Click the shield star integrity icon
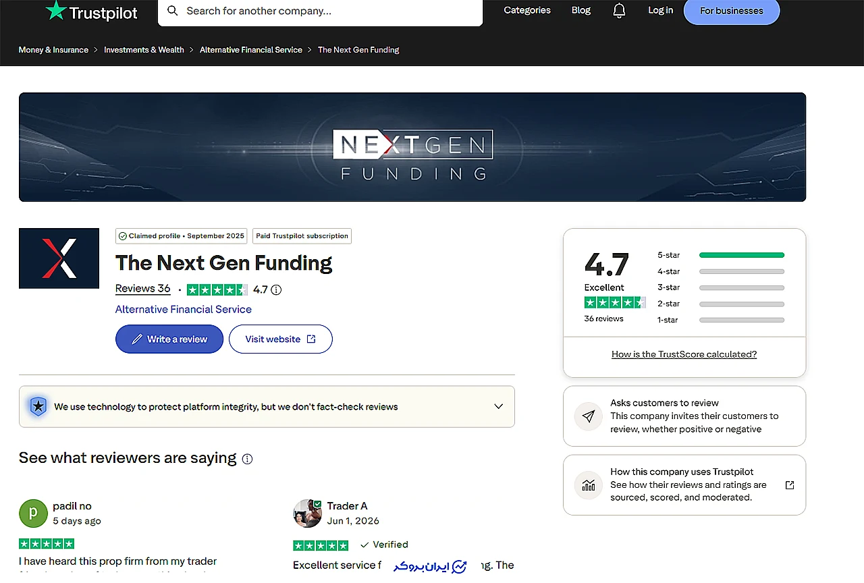Viewport: 864px width, 583px height. [38, 406]
